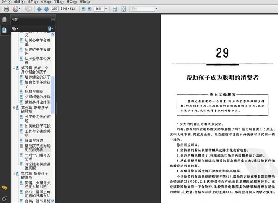Toggle the Bookmarks panel icon in sidebar

[5, 30]
